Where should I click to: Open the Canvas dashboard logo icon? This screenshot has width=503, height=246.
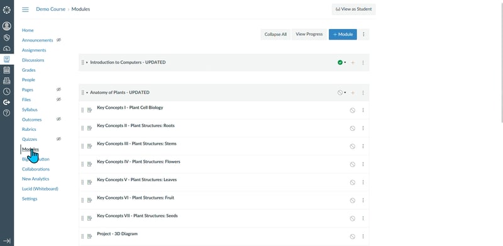pos(7,9)
